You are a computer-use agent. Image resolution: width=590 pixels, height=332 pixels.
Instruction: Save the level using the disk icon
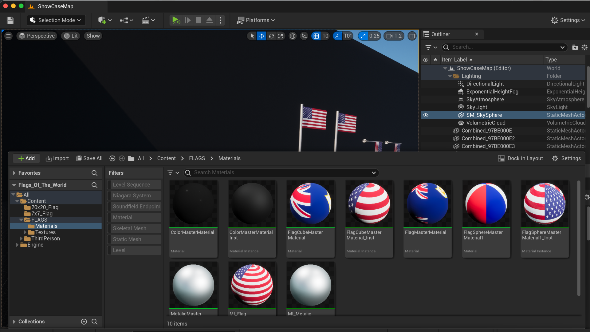[10, 20]
